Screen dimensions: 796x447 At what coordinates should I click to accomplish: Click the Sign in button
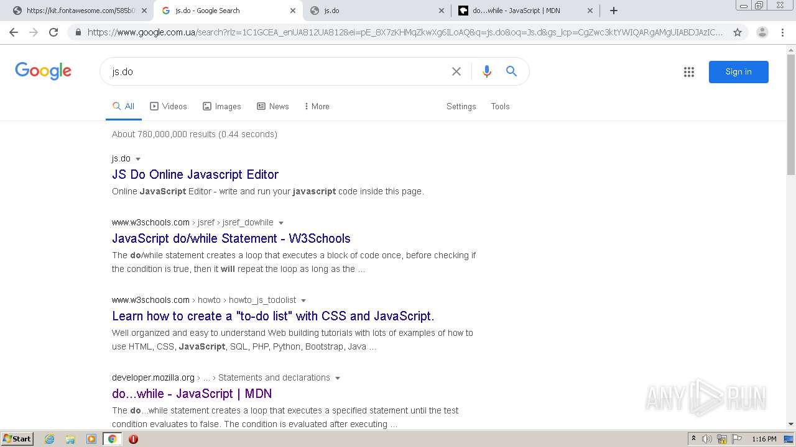[738, 72]
